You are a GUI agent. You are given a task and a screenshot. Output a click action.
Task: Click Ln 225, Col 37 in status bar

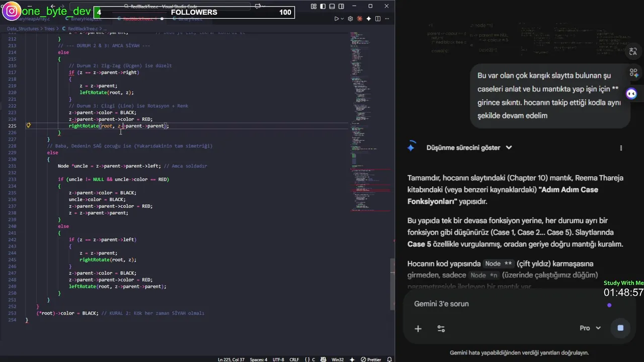click(x=231, y=359)
